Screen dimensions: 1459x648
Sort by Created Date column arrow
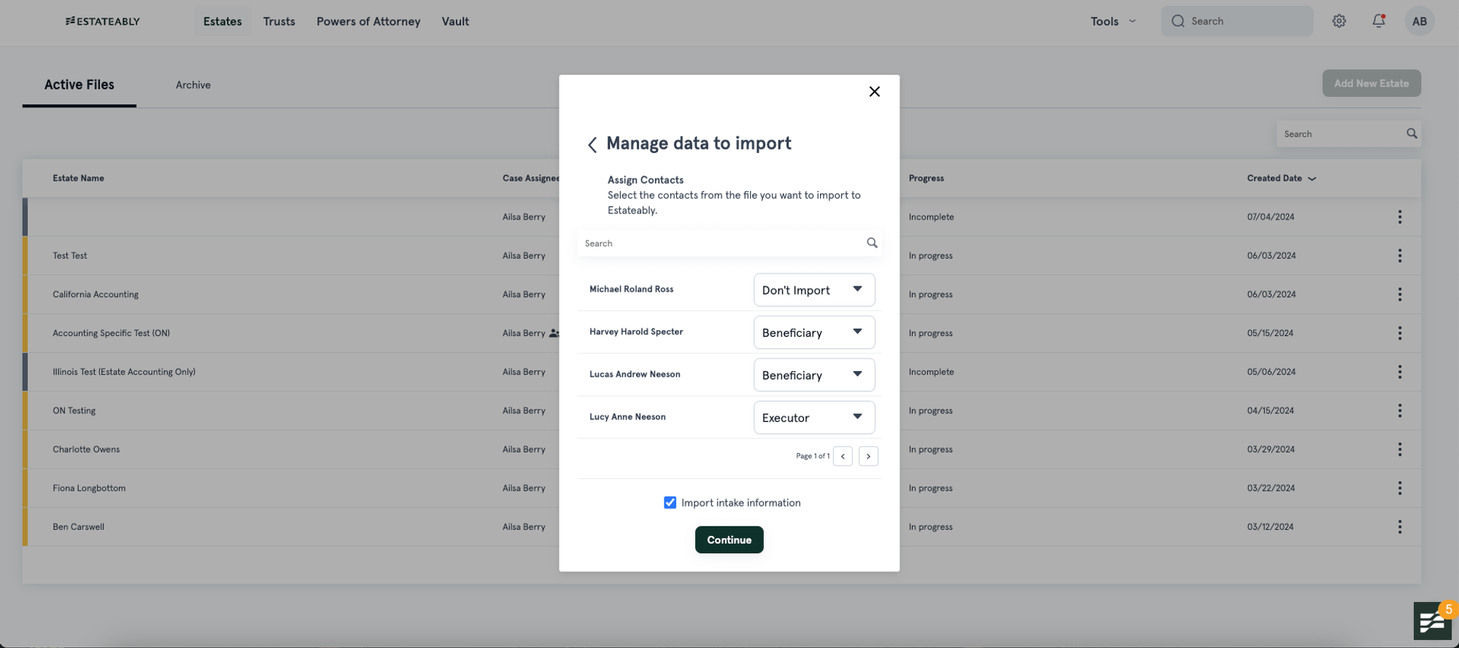point(1312,179)
